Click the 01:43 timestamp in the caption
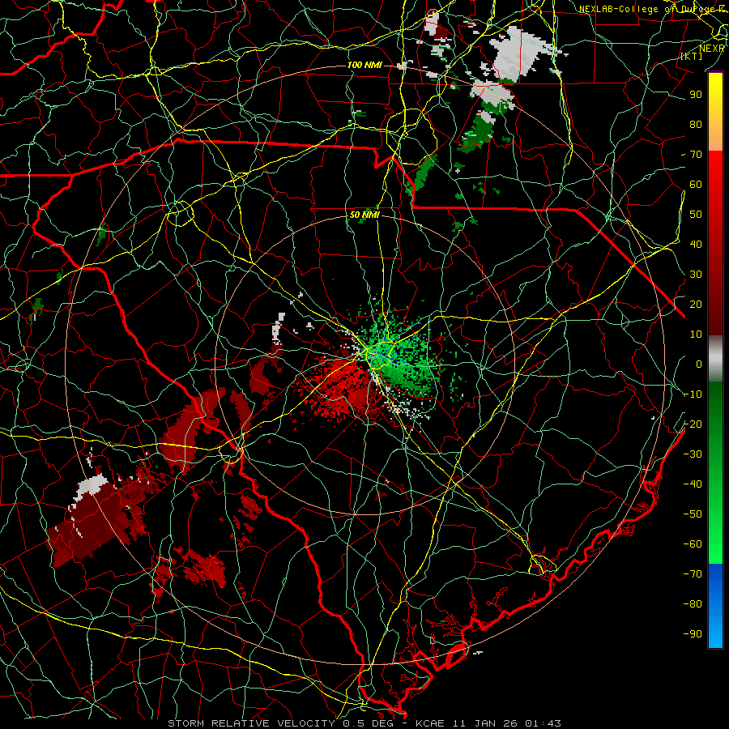This screenshot has width=729, height=729. 543,723
